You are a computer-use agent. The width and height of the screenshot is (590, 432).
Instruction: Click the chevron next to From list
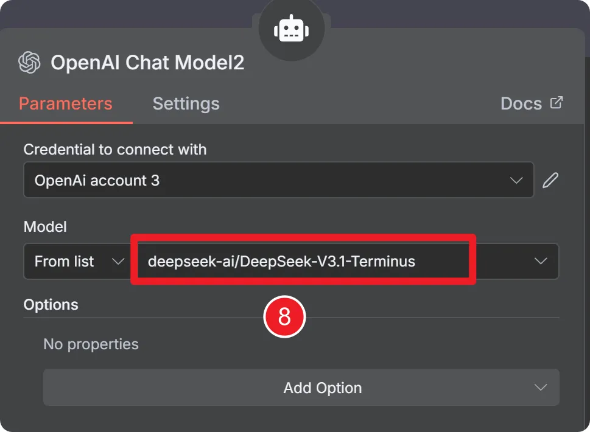click(x=118, y=262)
